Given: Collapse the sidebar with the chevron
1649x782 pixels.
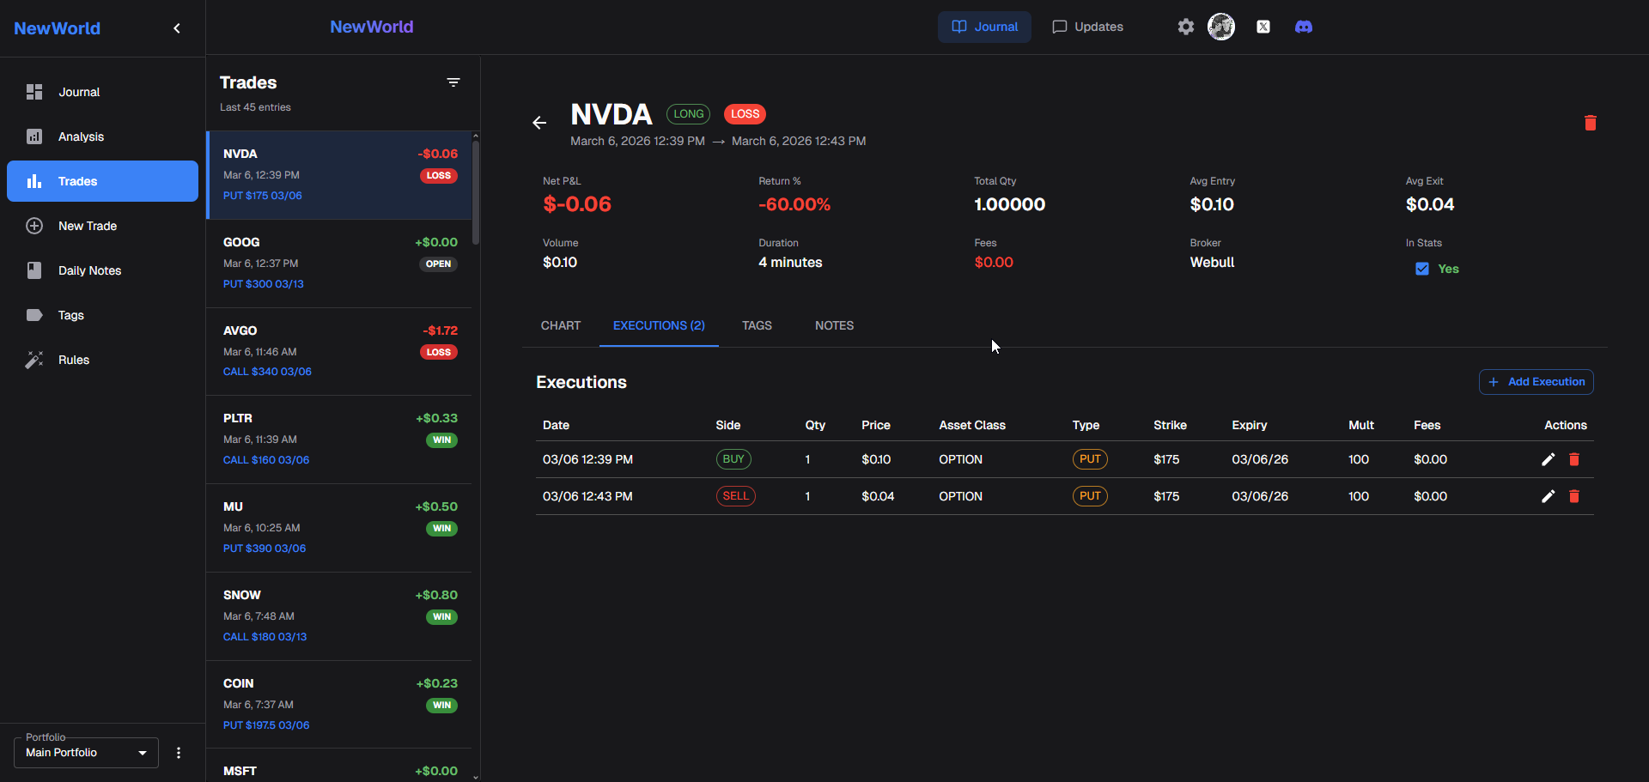Looking at the screenshot, I should click(177, 28).
